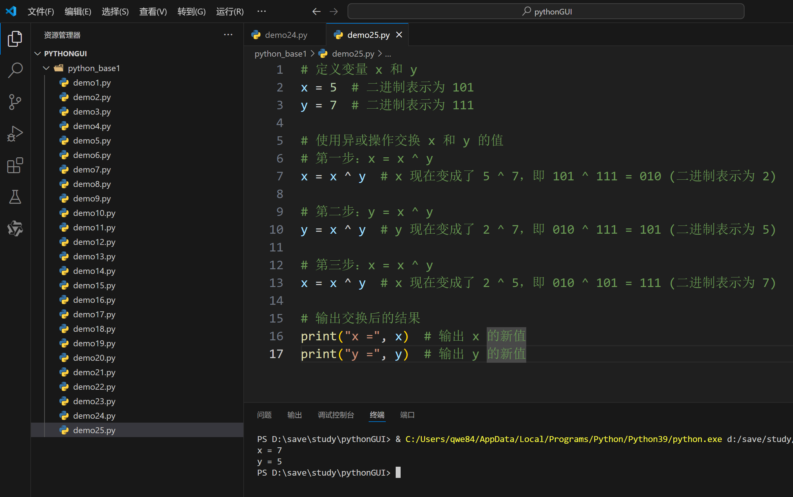Open the 选择(S) menu
This screenshot has width=793, height=497.
click(115, 12)
